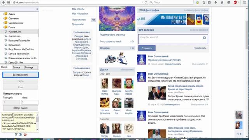Open friend Дмитрий Юдин's avatar
The height and width of the screenshot is (140, 249).
coord(117,83)
